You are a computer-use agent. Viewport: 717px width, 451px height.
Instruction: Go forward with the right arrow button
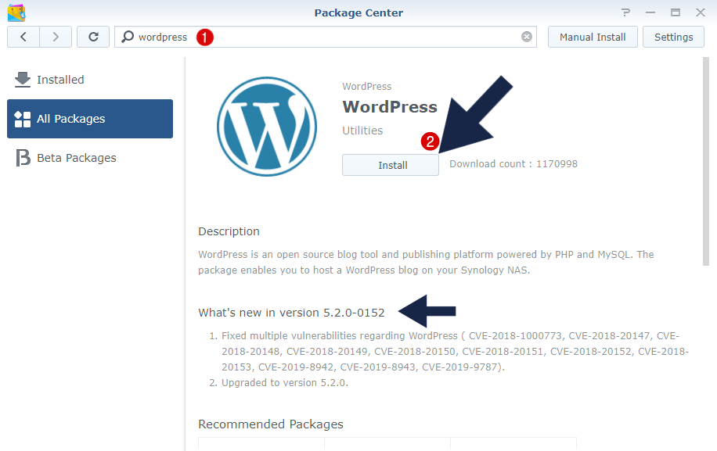tap(56, 37)
